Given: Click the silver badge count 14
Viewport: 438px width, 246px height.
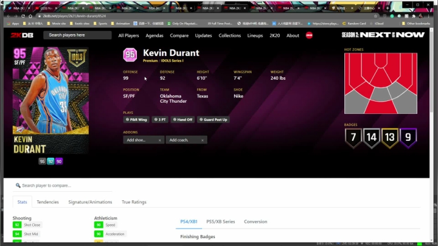Looking at the screenshot, I should (x=372, y=138).
